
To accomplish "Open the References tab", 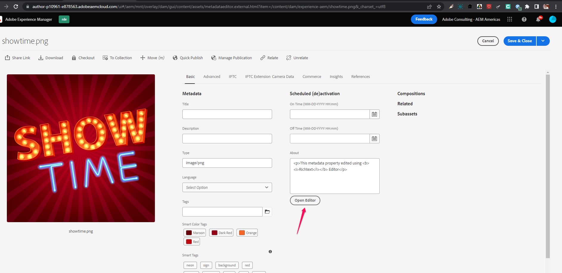I will click(361, 77).
